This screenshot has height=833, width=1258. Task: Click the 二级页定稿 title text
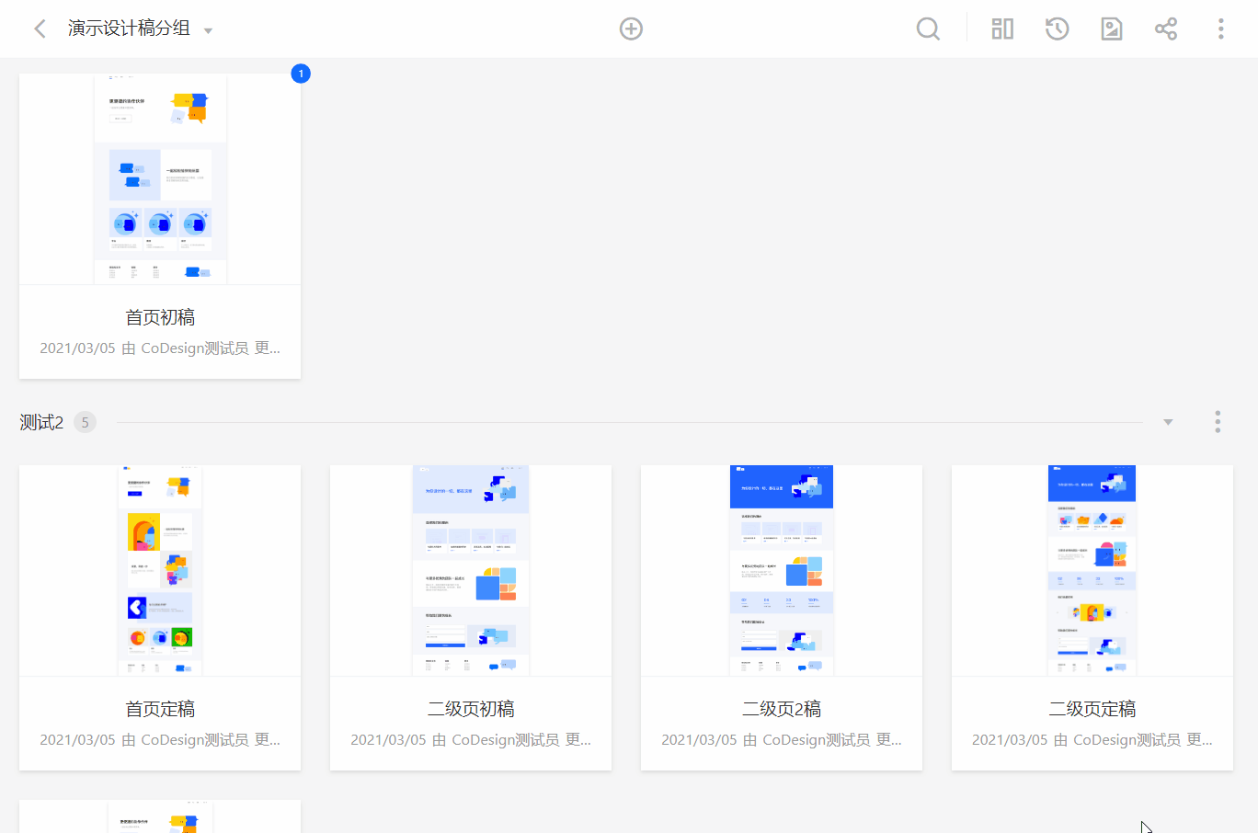click(1092, 709)
